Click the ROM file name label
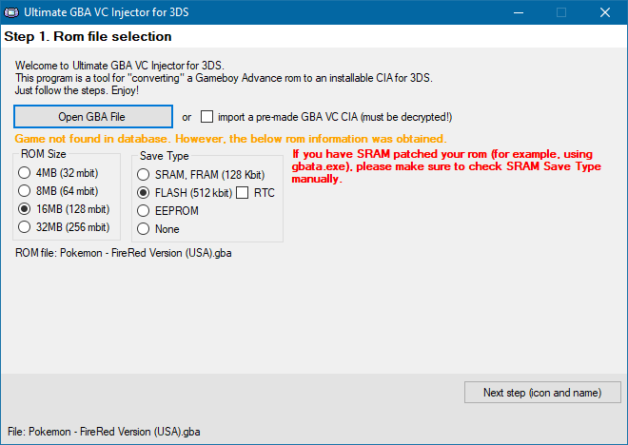 coord(124,253)
